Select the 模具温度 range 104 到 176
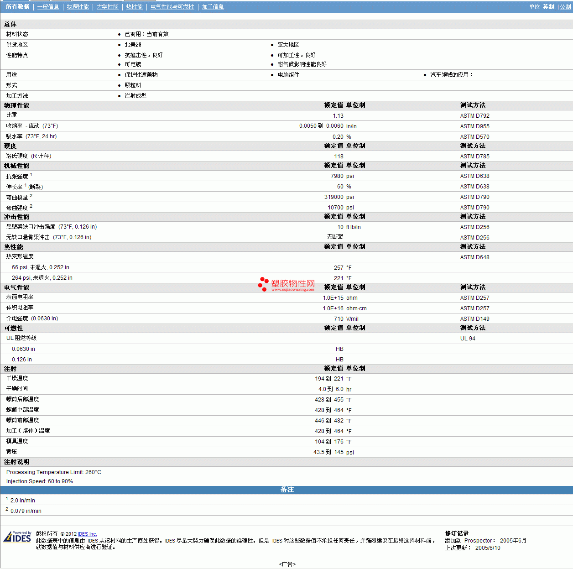 (329, 442)
